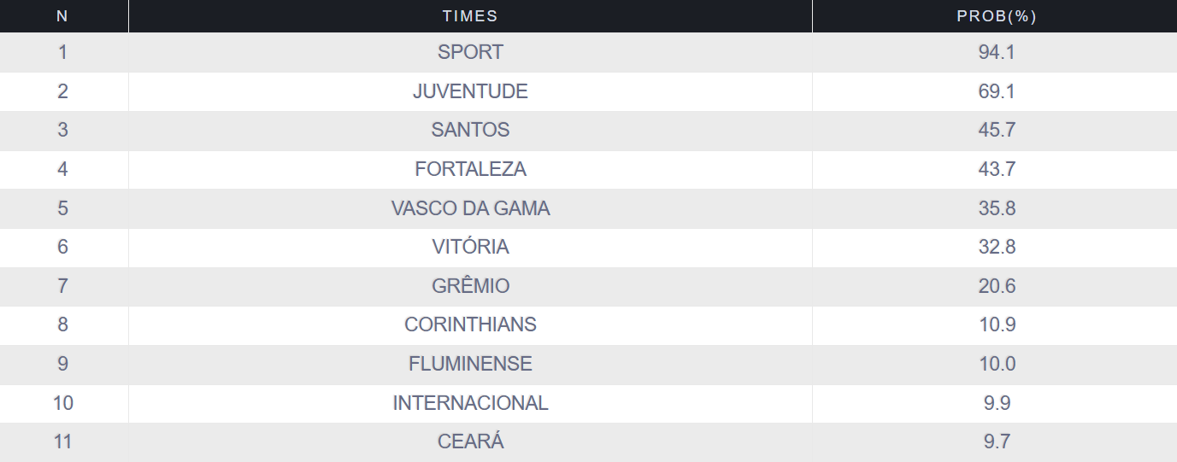
Task: Click rank number 11 cell
Action: pos(62,442)
